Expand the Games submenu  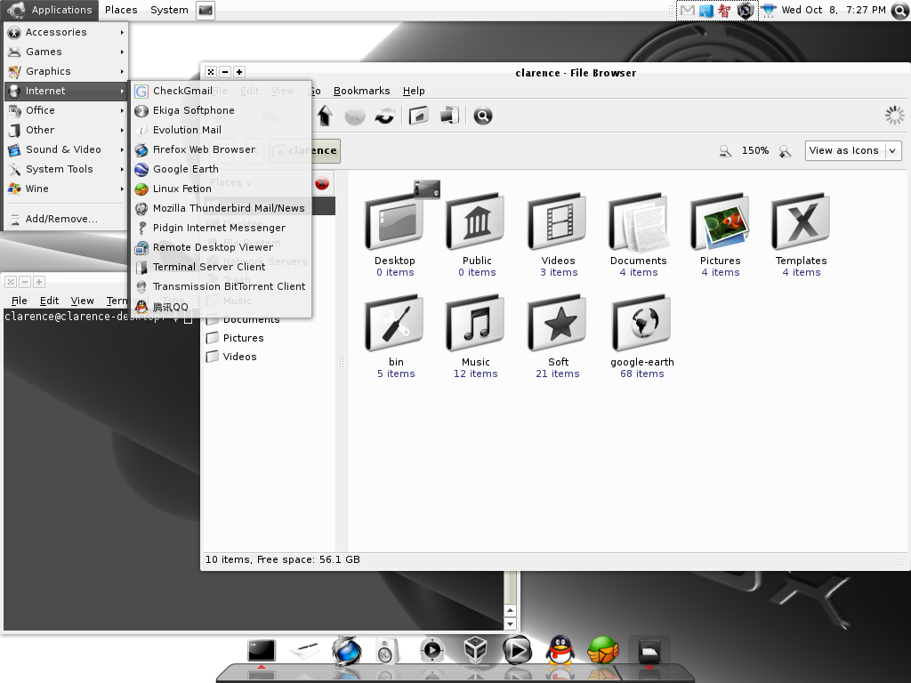click(x=66, y=52)
